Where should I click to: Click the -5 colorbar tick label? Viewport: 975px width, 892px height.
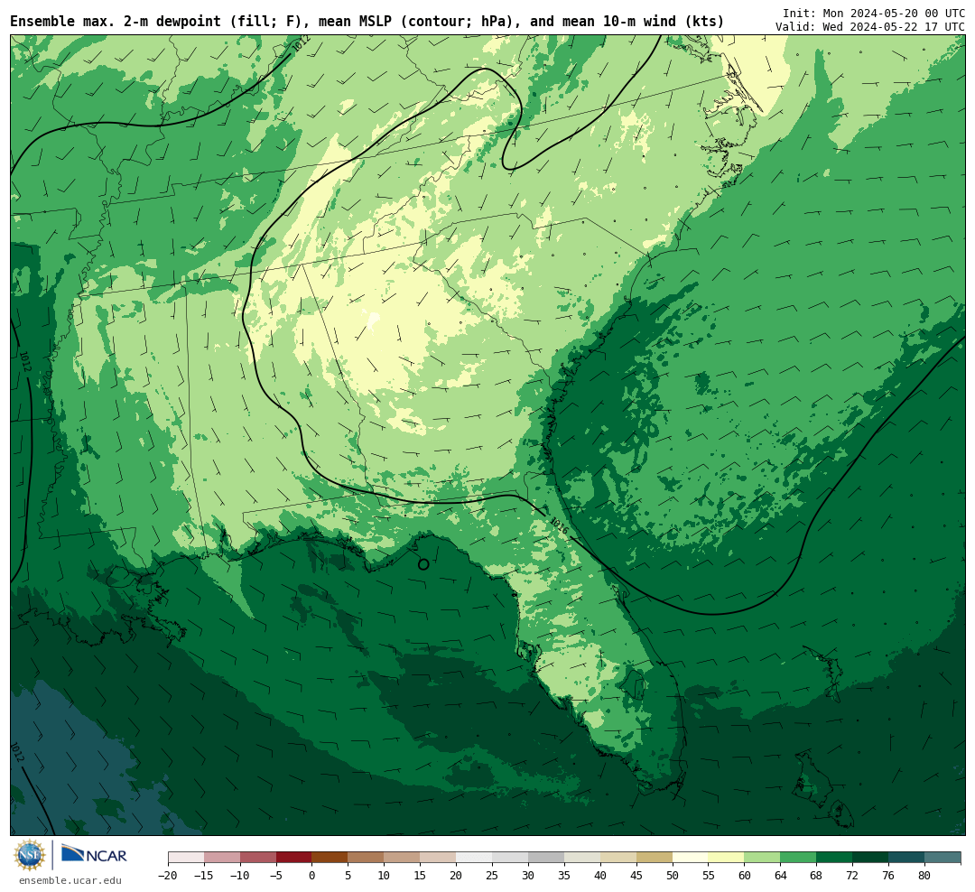point(276,876)
